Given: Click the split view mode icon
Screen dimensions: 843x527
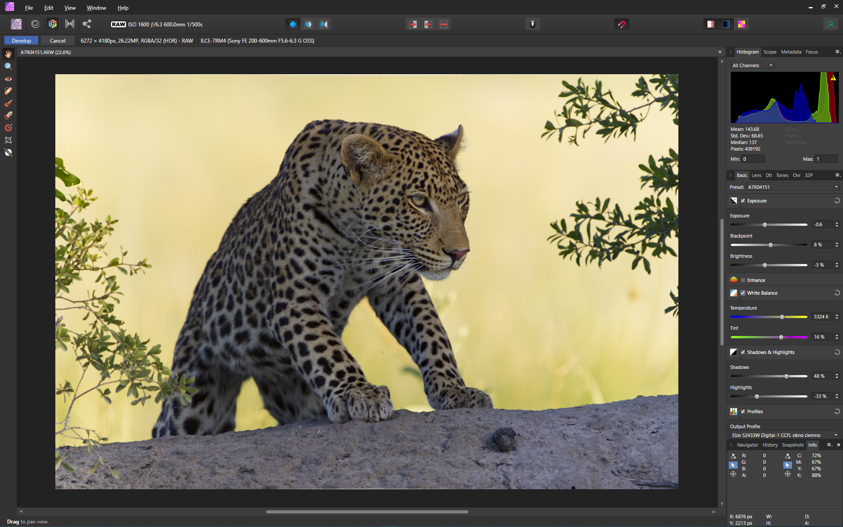Looking at the screenshot, I should [x=309, y=24].
